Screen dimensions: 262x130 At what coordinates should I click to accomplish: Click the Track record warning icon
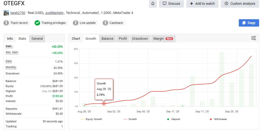point(6,23)
